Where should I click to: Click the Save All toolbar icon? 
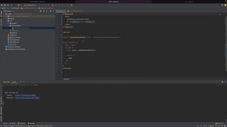[x=5, y=5]
